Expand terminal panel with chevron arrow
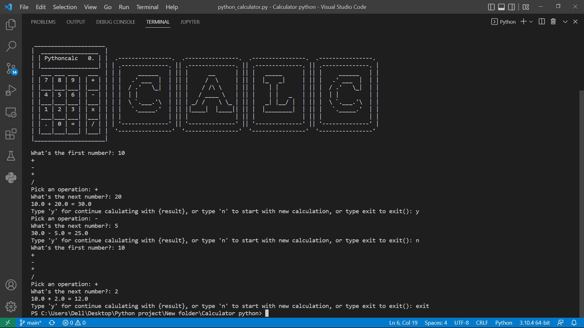 point(565,22)
